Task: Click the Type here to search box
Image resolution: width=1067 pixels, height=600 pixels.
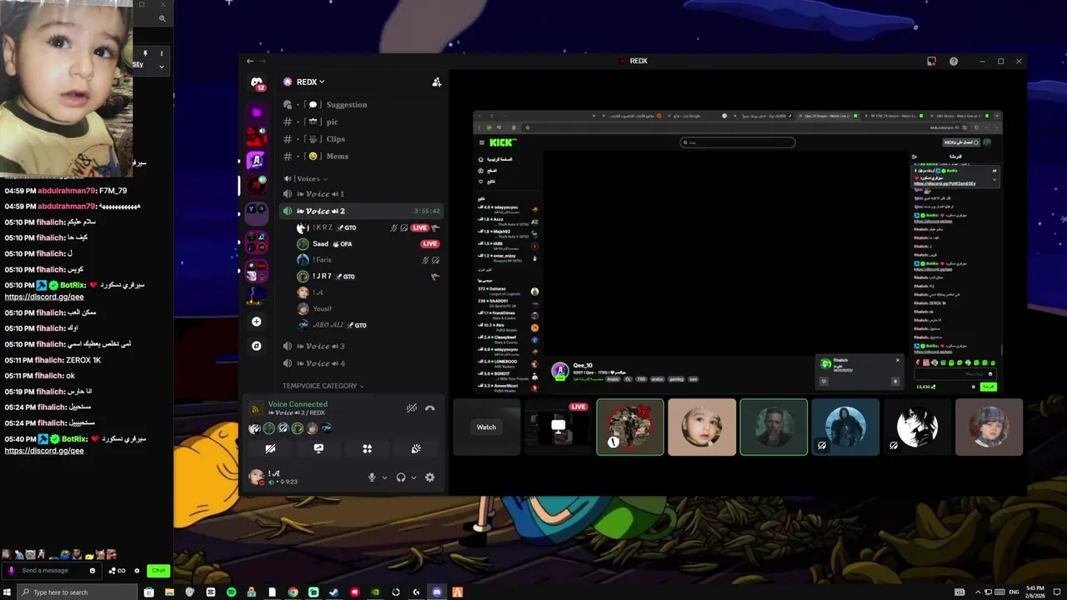Action: coord(78,592)
